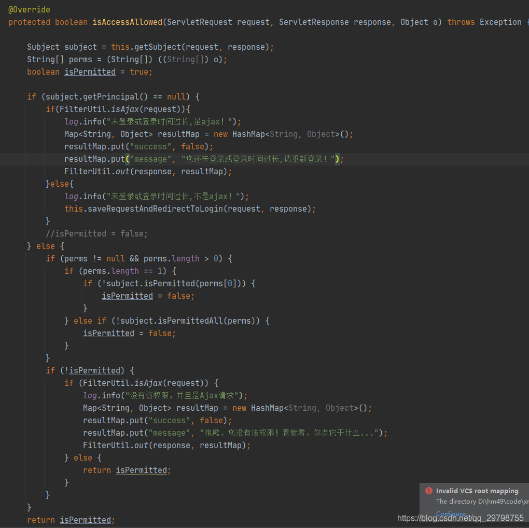529x528 pixels.
Task: Click the @Override annotation
Action: pos(29,10)
